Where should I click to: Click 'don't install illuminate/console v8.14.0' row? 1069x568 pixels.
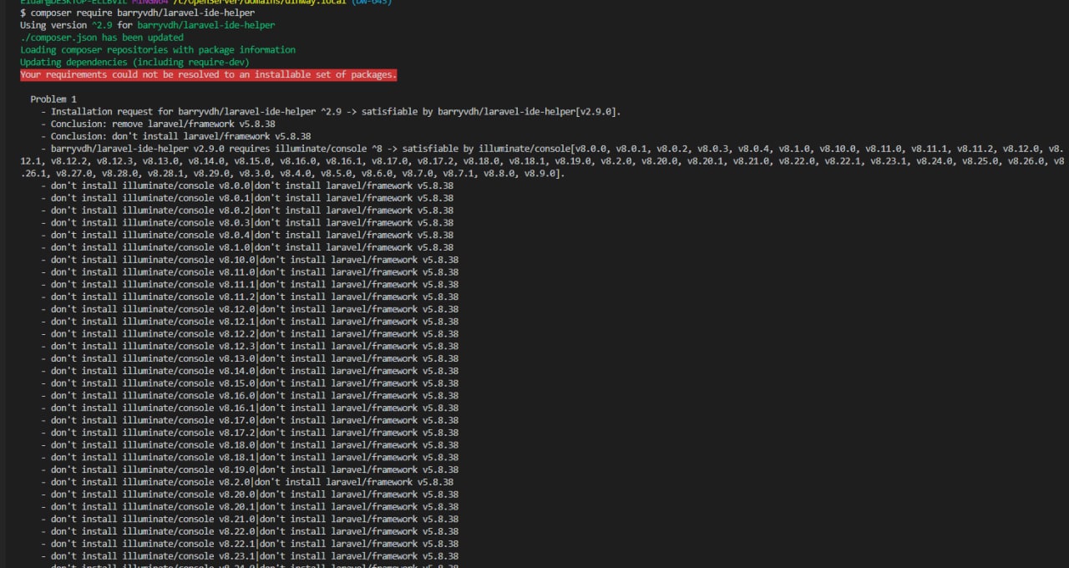tap(250, 371)
